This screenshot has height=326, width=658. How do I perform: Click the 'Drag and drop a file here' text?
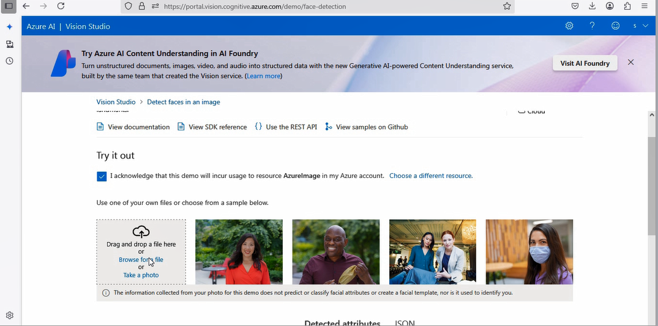click(141, 244)
